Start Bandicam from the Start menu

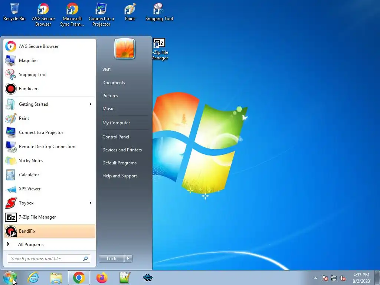[50, 88]
